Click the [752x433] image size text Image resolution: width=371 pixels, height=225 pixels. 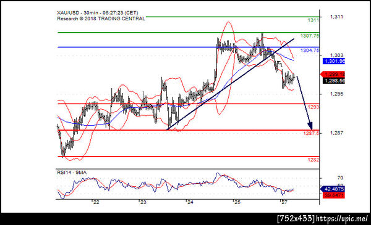pos(296,219)
